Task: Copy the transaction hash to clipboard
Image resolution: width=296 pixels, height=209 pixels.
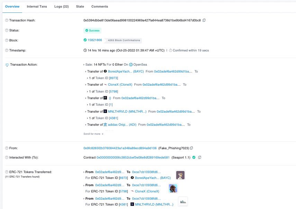Action: (x=204, y=20)
